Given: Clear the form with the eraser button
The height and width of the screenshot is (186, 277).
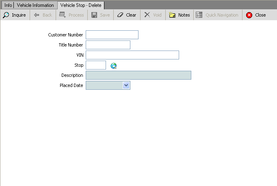Looking at the screenshot, I should click(127, 15).
